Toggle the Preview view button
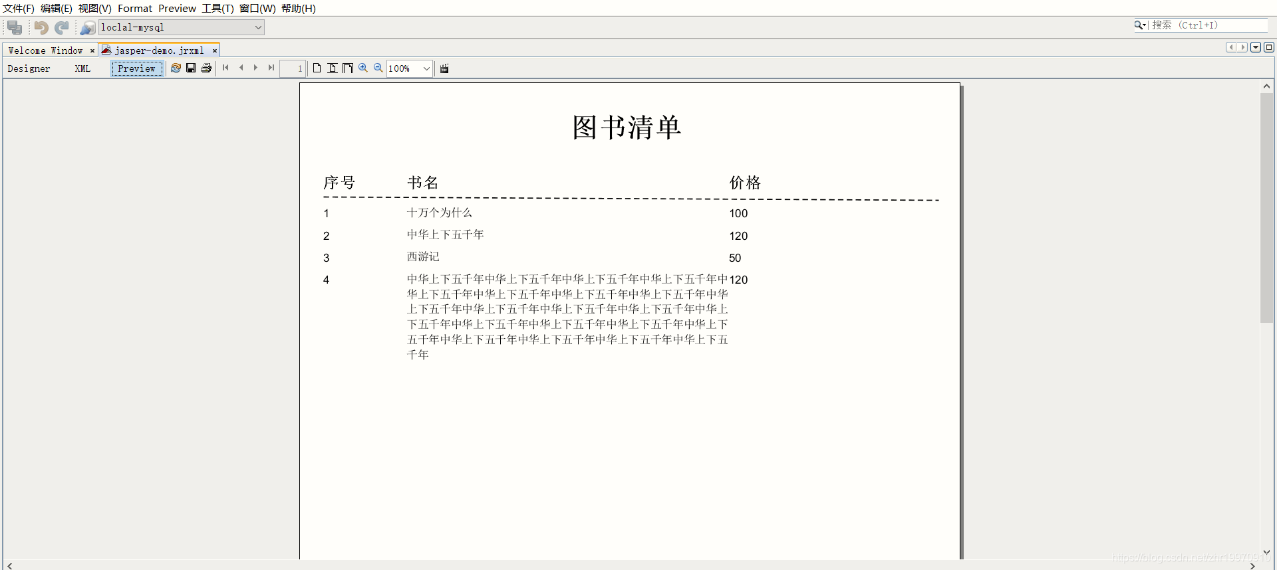This screenshot has width=1277, height=570. [x=137, y=68]
